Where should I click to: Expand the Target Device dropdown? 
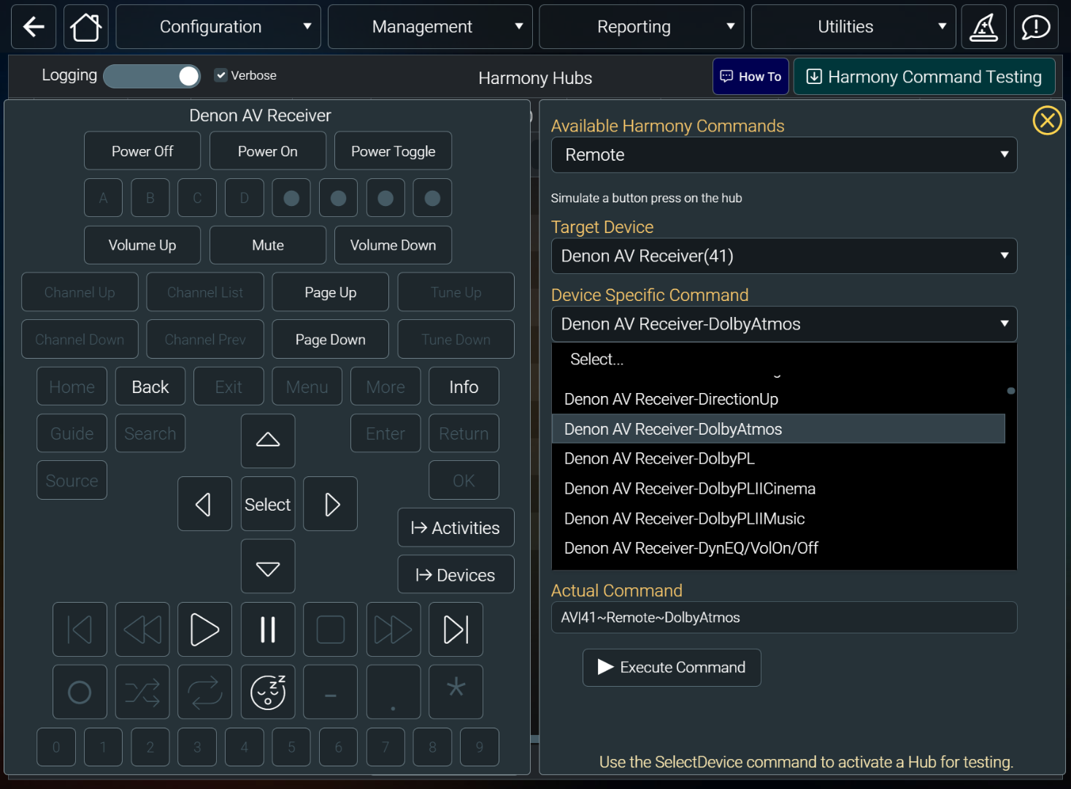(x=784, y=256)
